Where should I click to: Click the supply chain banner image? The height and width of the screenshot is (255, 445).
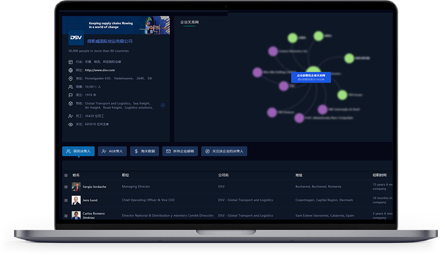tap(116, 25)
